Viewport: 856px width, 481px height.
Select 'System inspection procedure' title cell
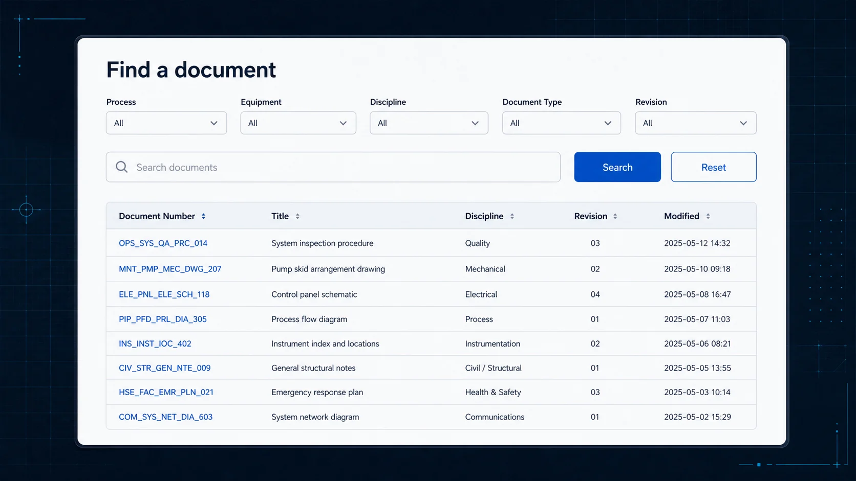[x=322, y=243]
